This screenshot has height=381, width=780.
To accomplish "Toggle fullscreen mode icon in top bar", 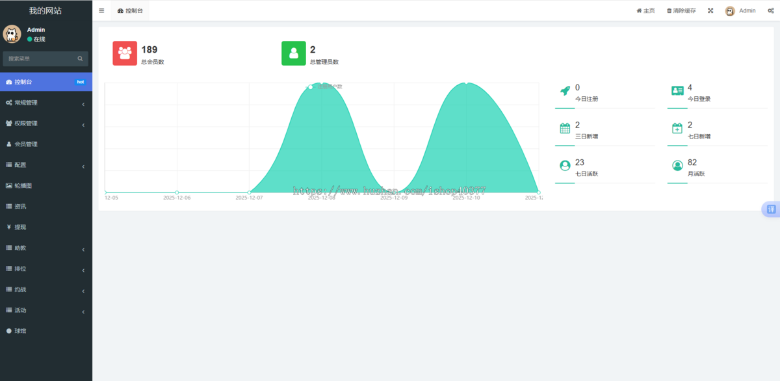I will 710,11.
